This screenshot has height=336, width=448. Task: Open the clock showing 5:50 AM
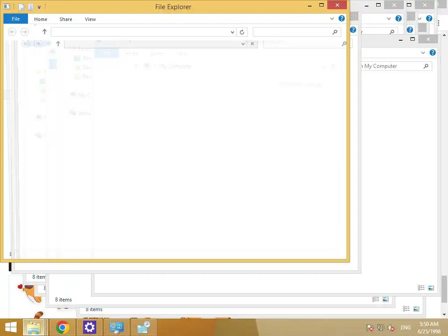[x=429, y=328]
